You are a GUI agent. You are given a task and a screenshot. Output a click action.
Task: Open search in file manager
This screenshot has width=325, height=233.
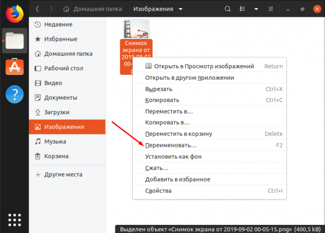(x=227, y=9)
